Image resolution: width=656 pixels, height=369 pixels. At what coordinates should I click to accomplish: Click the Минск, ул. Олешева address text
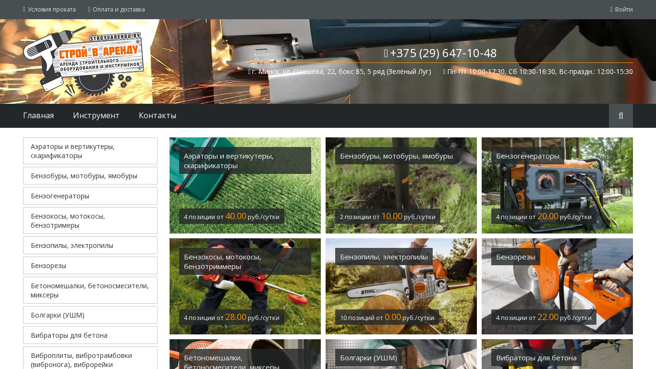(340, 72)
